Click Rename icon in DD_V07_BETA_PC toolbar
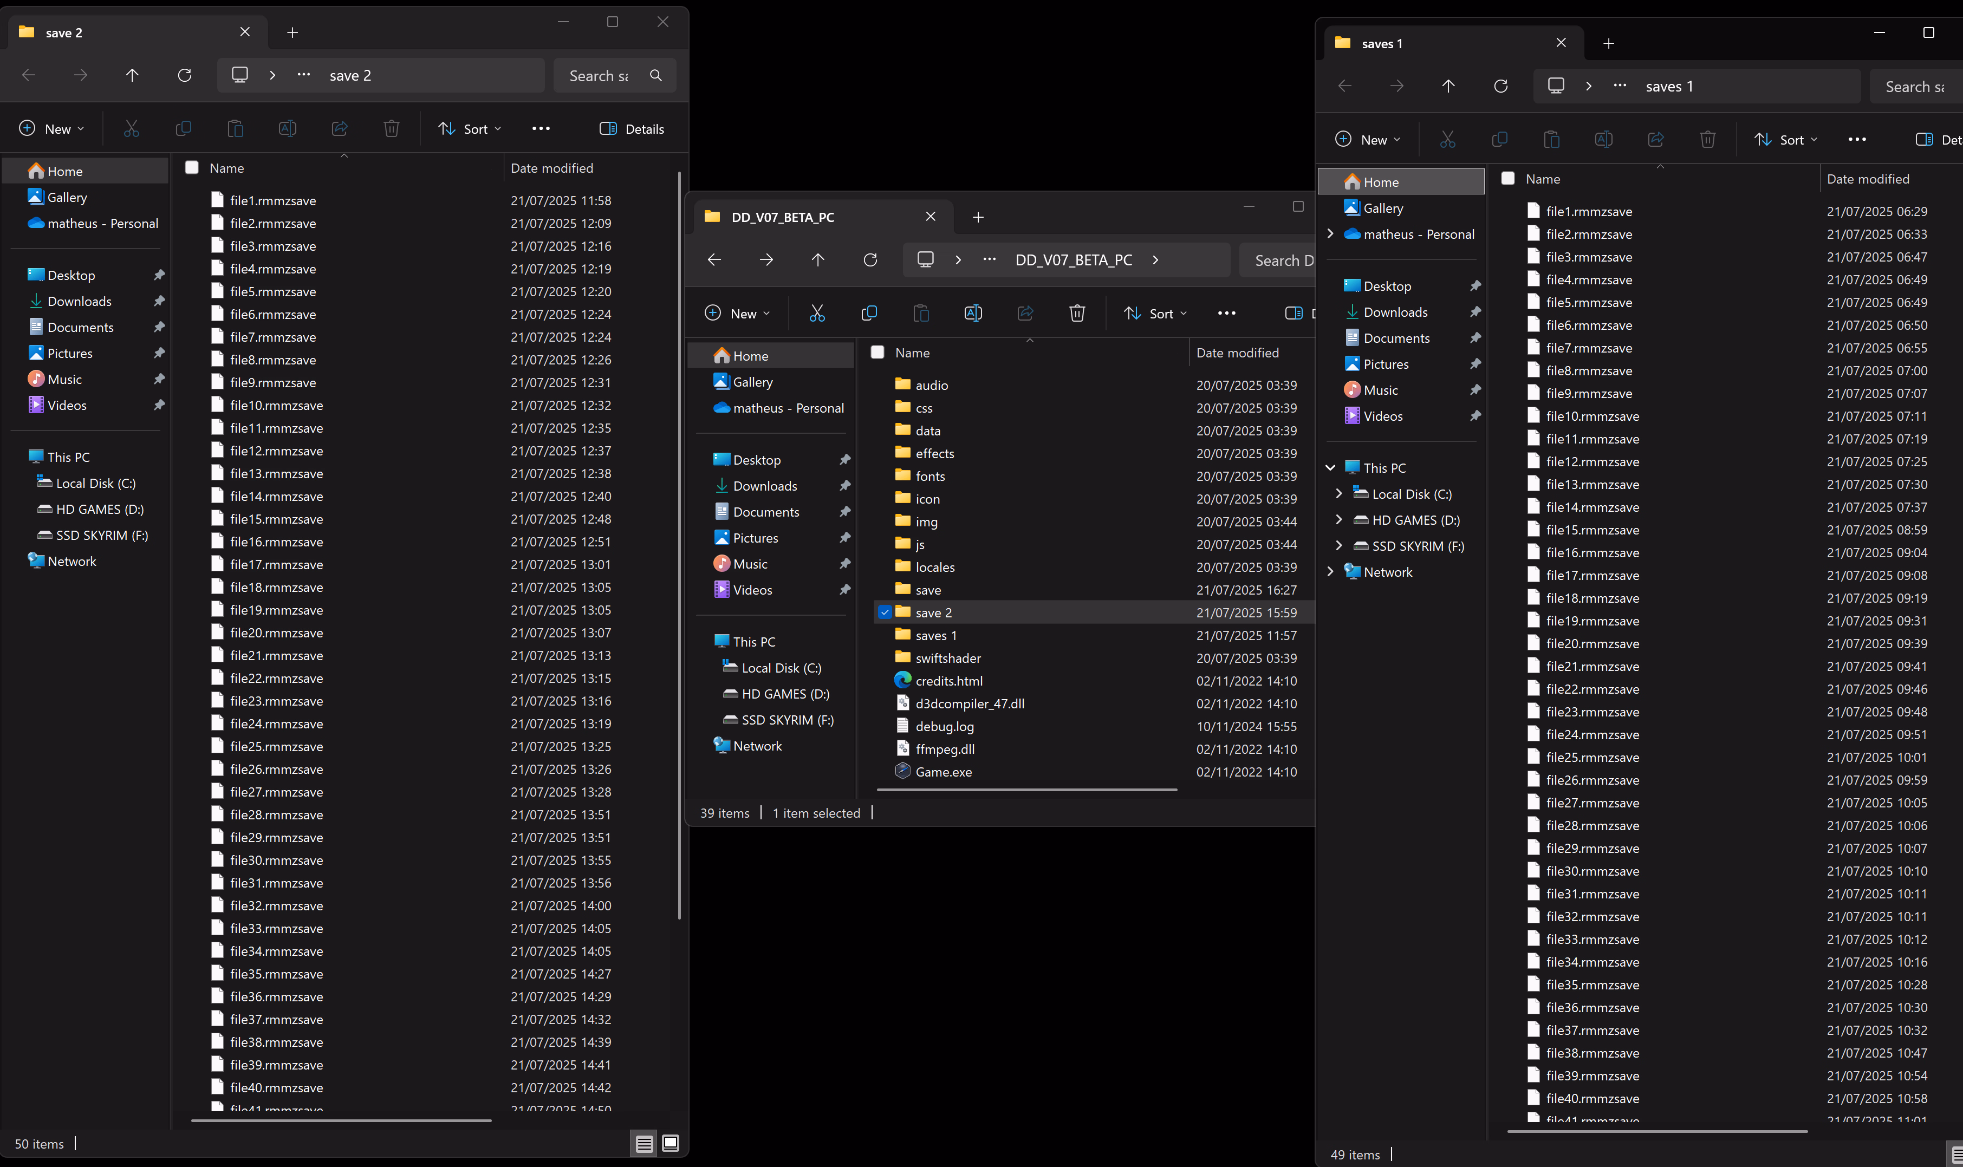This screenshot has width=1963, height=1167. coord(973,313)
